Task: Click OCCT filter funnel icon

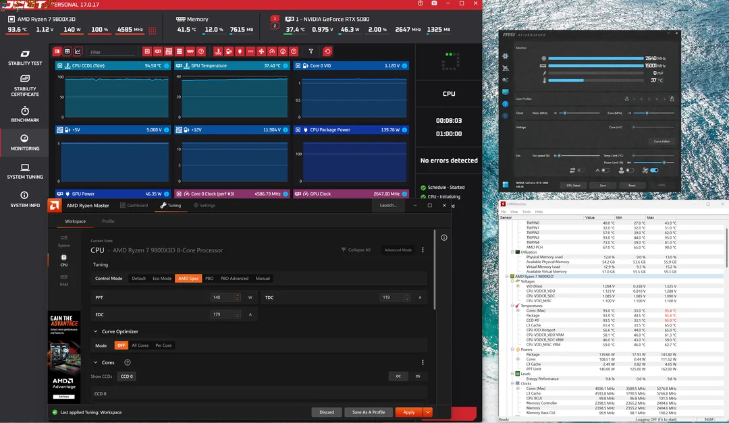Action: tap(311, 51)
